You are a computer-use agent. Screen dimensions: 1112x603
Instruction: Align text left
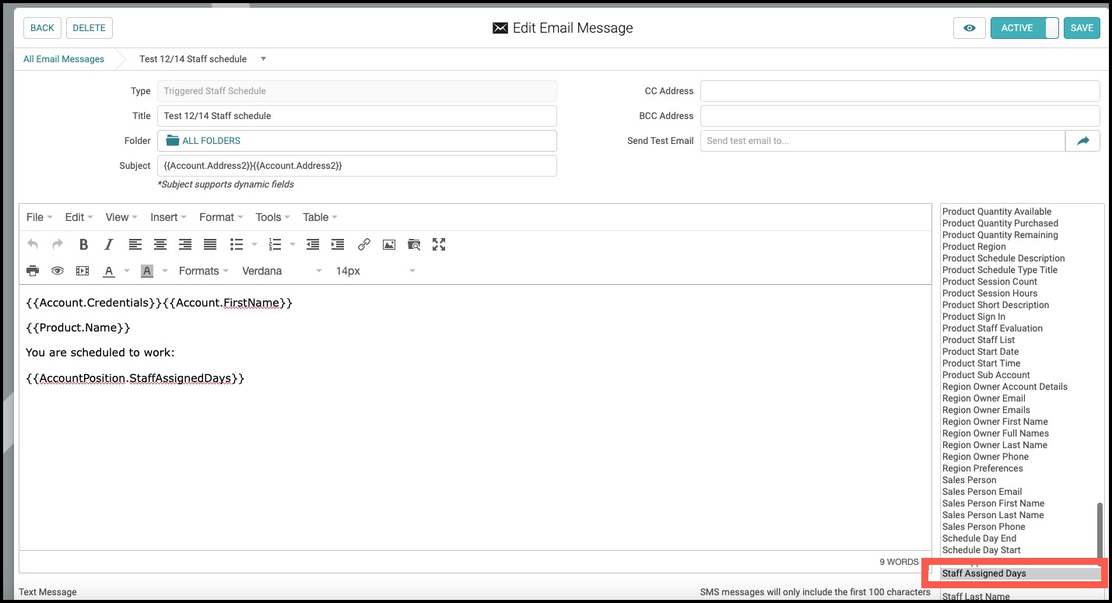click(x=135, y=244)
